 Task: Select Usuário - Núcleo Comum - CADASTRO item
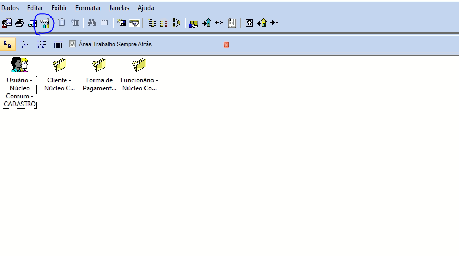[20, 83]
